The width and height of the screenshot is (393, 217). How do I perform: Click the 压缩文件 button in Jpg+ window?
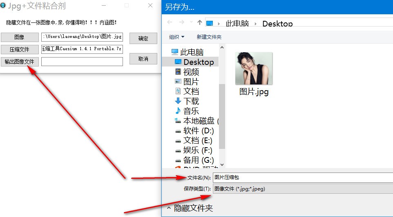20,49
